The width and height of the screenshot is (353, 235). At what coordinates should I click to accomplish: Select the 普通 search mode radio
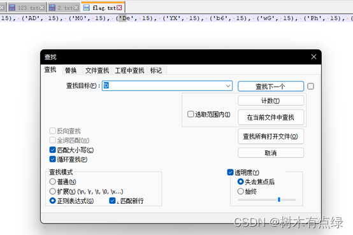pos(52,182)
